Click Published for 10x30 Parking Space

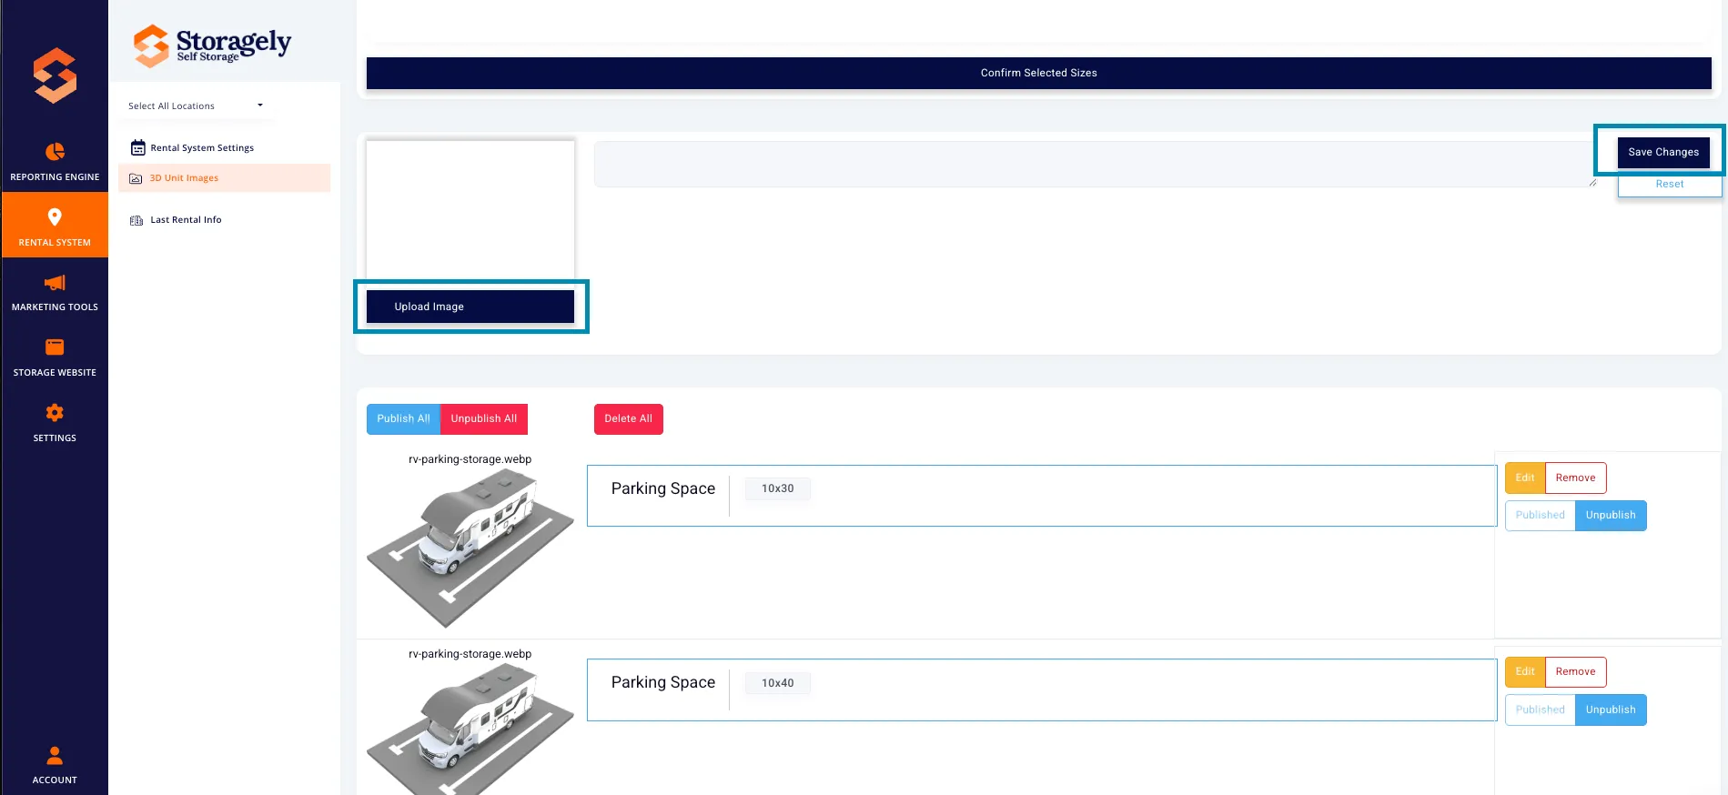click(x=1541, y=516)
